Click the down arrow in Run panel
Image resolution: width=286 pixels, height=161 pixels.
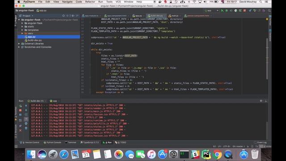[x=26, y=110]
